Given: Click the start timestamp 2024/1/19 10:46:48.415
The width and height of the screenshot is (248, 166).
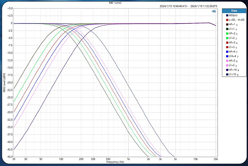Looking at the screenshot, I should click(173, 6).
